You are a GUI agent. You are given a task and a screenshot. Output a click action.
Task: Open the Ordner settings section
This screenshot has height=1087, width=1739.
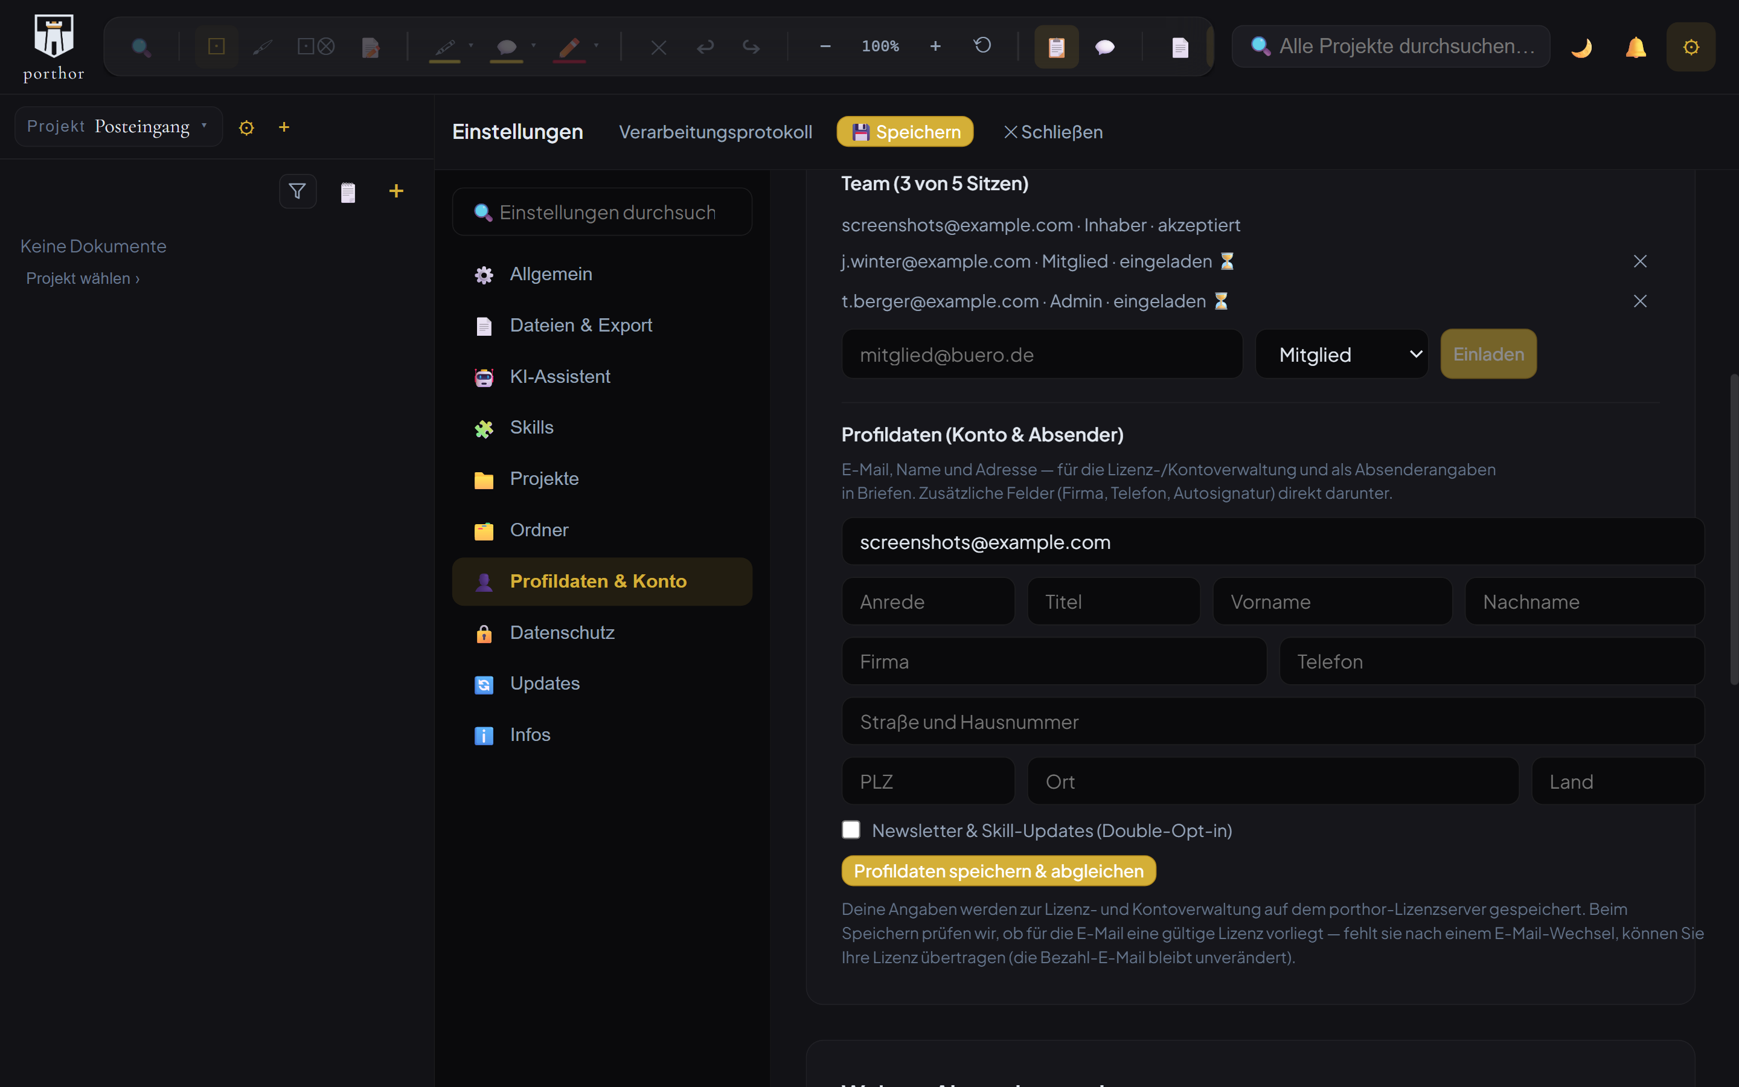pyautogui.click(x=602, y=530)
